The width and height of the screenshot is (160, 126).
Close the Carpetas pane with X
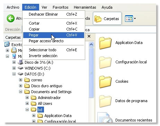click(89, 36)
